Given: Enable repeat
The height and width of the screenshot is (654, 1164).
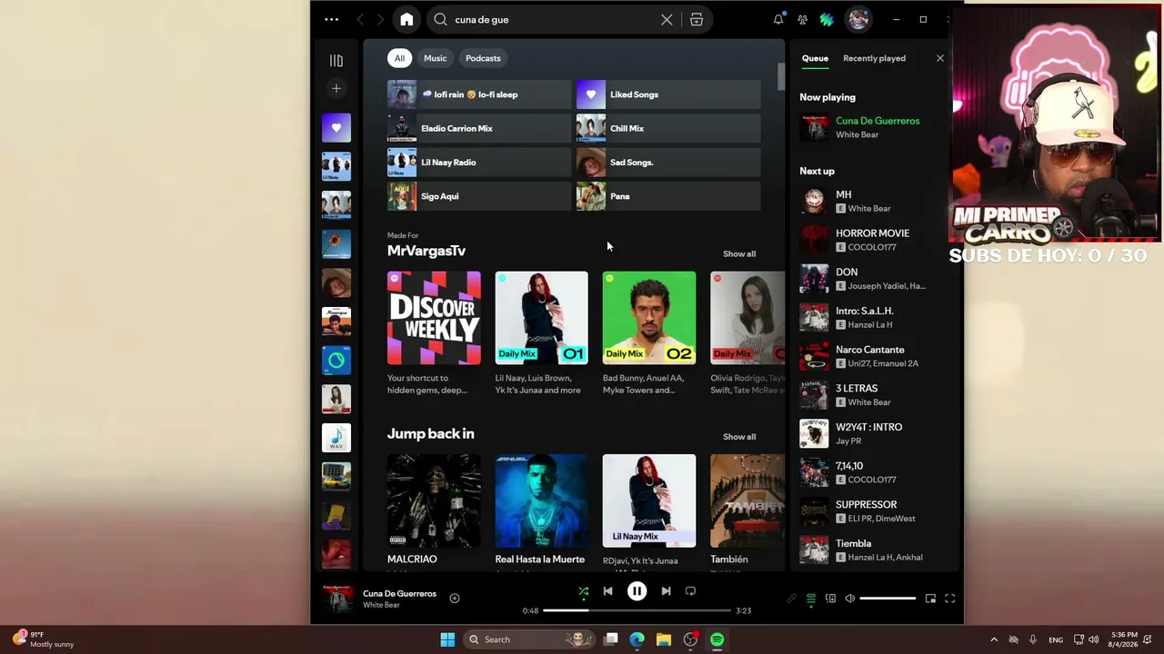Looking at the screenshot, I should (x=690, y=591).
